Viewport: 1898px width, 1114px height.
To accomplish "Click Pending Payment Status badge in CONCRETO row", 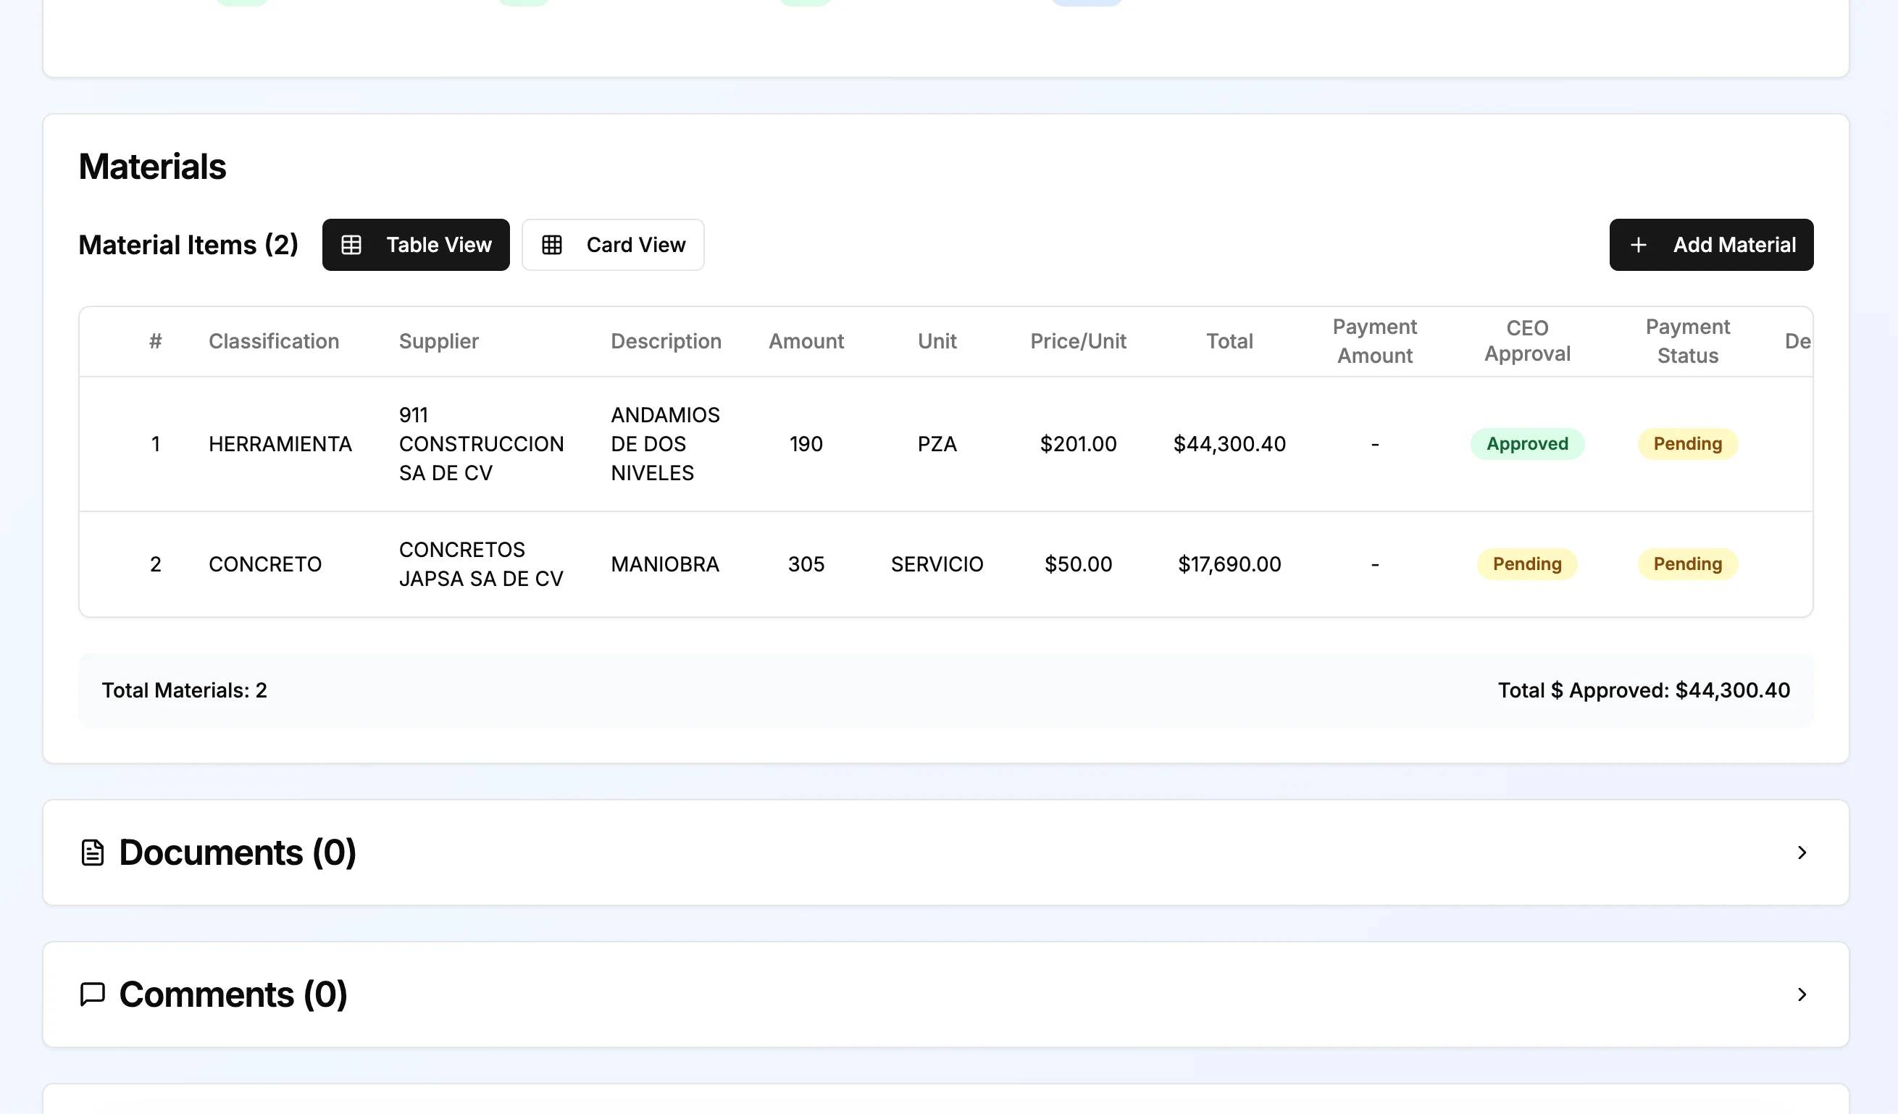I will point(1687,564).
